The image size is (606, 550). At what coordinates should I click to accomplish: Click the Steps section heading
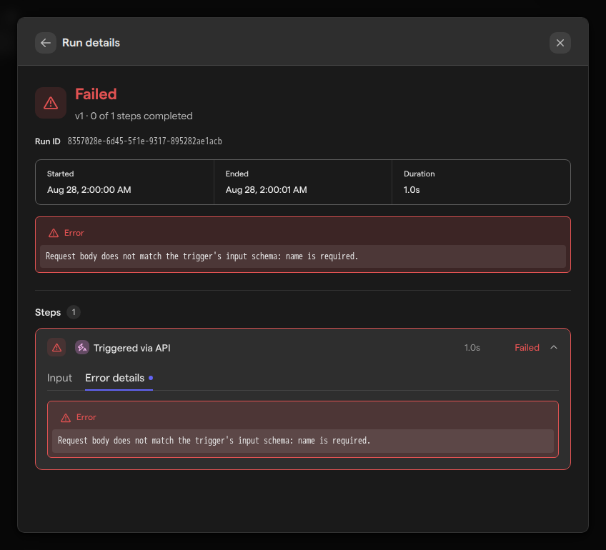click(x=48, y=312)
